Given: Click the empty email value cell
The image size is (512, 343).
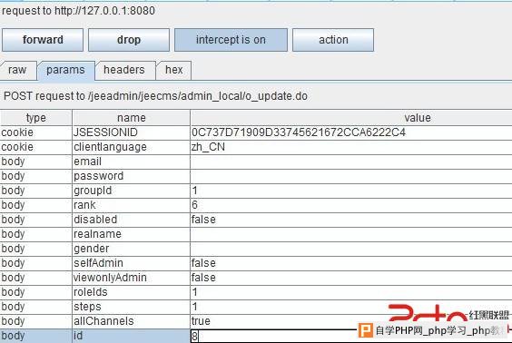Looking at the screenshot, I should [351, 162].
